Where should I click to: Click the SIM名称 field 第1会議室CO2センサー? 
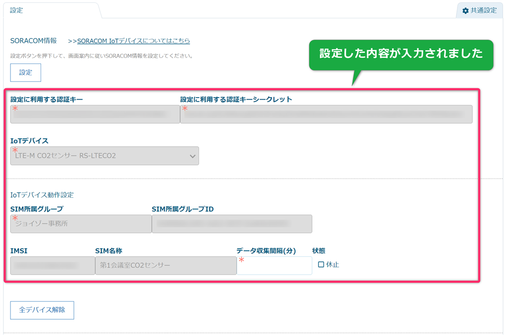166,266
